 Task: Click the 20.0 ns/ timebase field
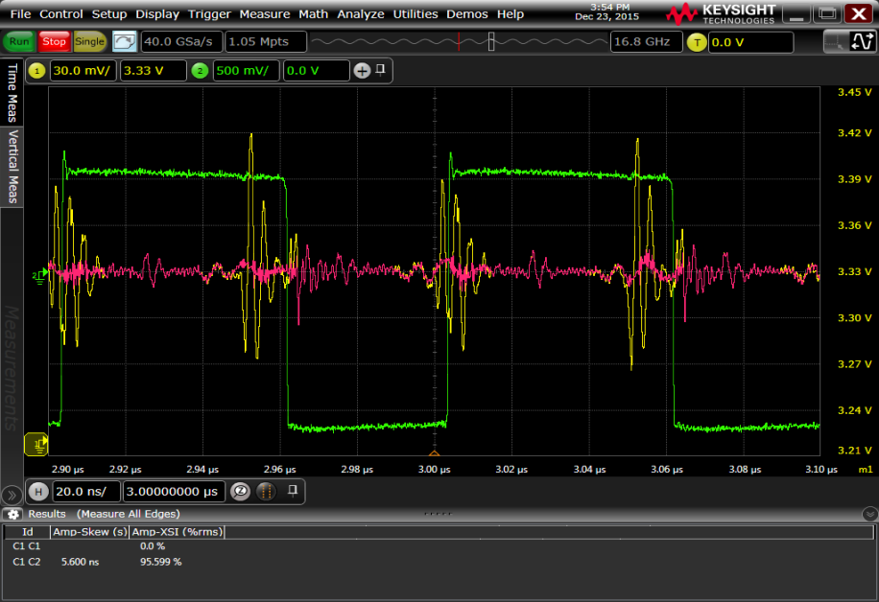click(86, 492)
